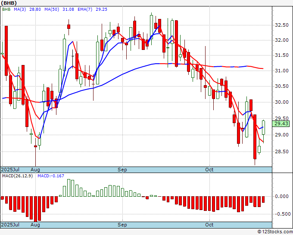This screenshot has width=293, height=235.
Task: Click the MACD:-0.167 value readout
Action: pyautogui.click(x=51, y=176)
